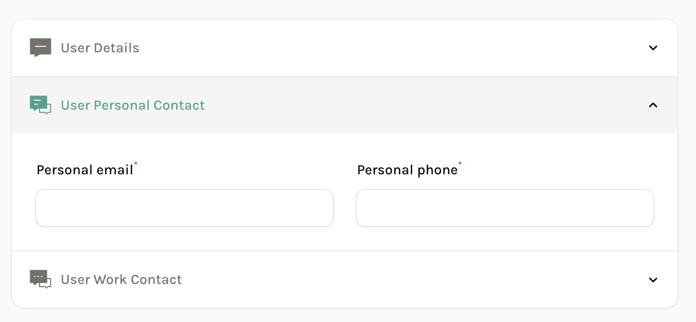696x322 pixels.
Task: Focus the Personal email input field
Action: pyautogui.click(x=184, y=208)
